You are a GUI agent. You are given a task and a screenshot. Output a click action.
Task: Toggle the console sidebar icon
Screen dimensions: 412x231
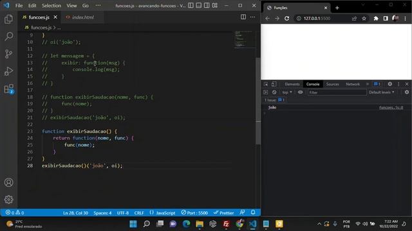[x=266, y=92]
